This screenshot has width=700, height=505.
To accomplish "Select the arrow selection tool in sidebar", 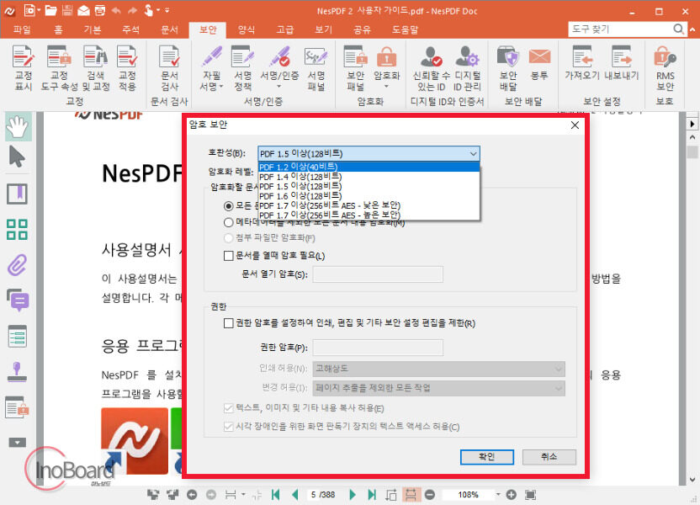I will click(17, 157).
